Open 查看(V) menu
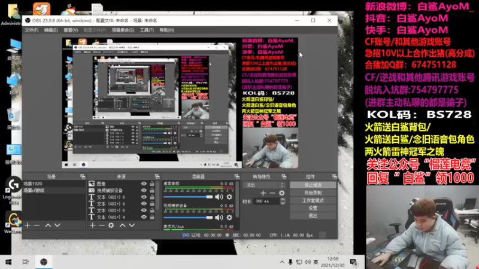 71,30
